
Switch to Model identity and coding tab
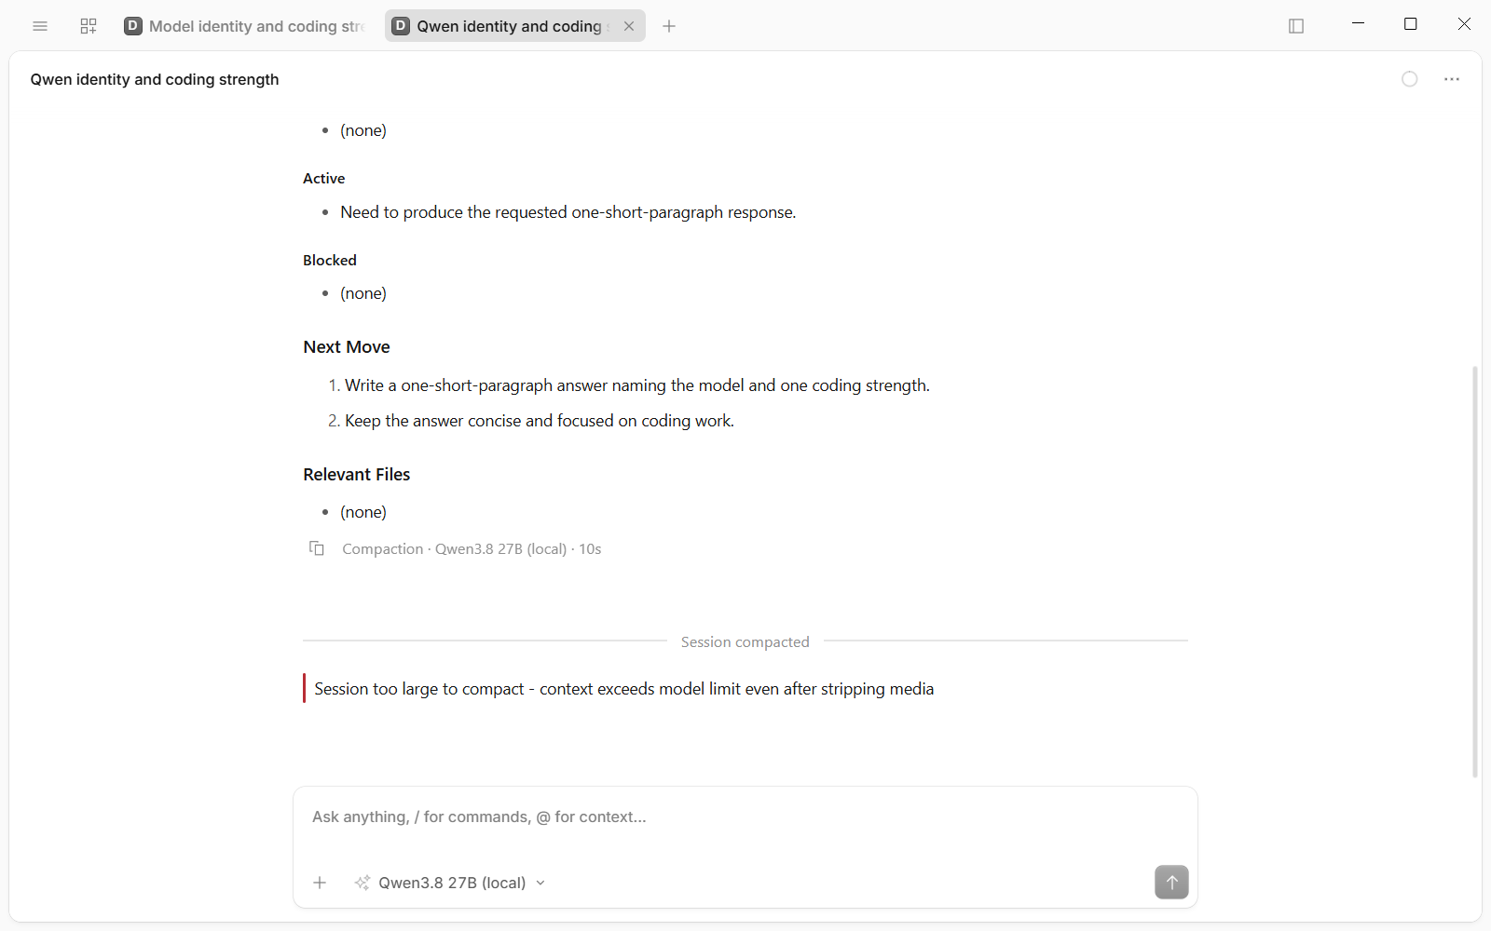[x=244, y=26]
